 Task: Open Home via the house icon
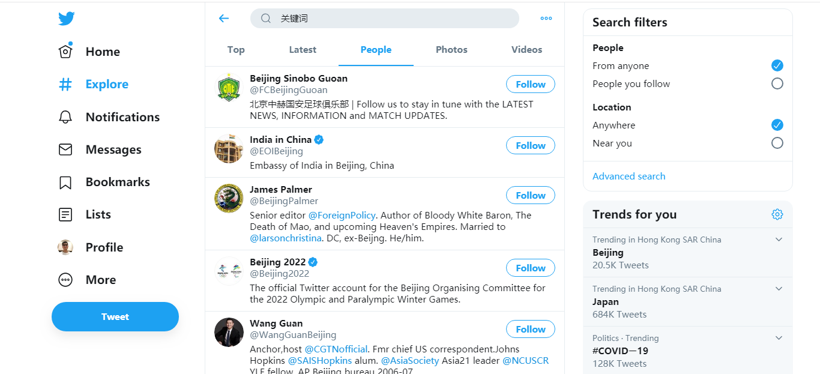(x=65, y=52)
